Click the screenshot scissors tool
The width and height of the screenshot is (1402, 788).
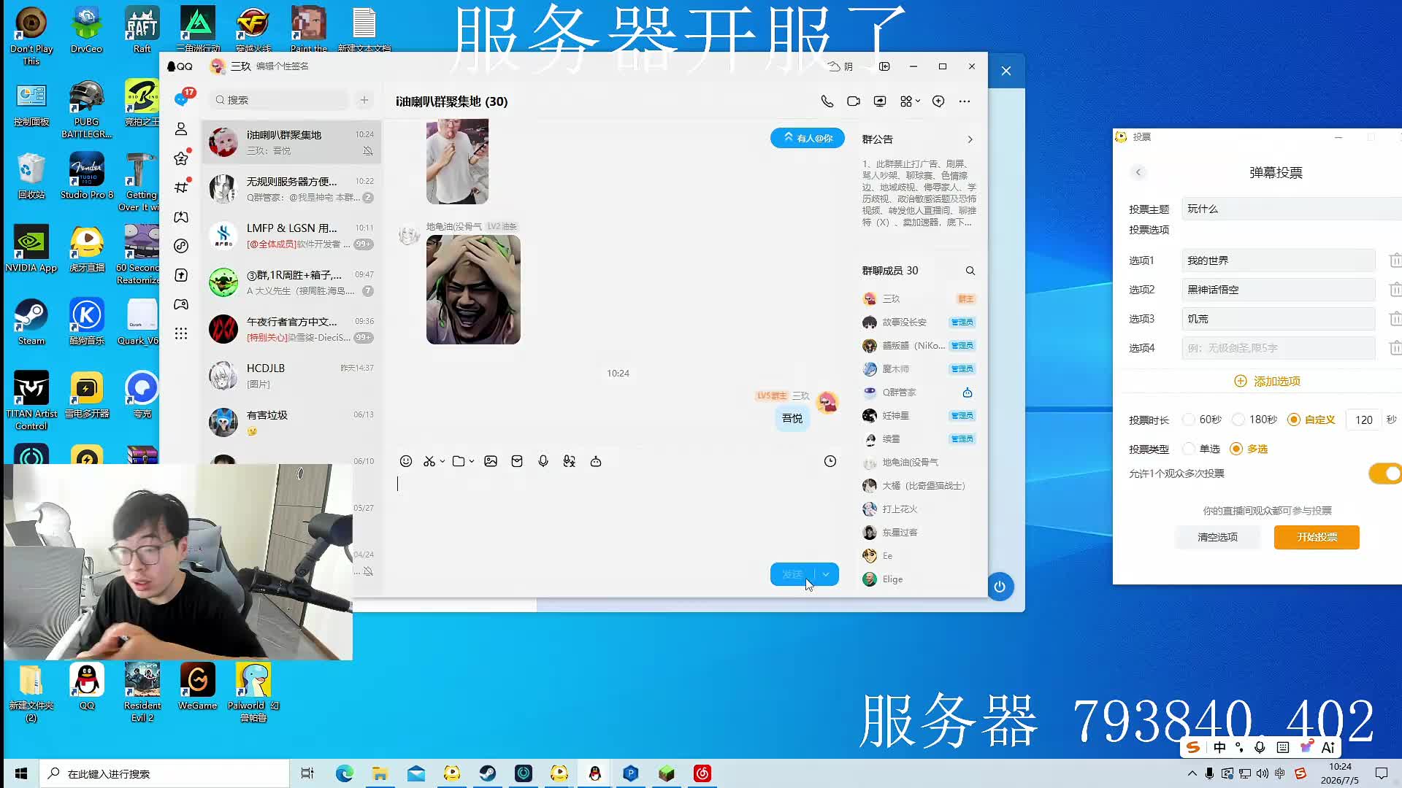coord(429,461)
